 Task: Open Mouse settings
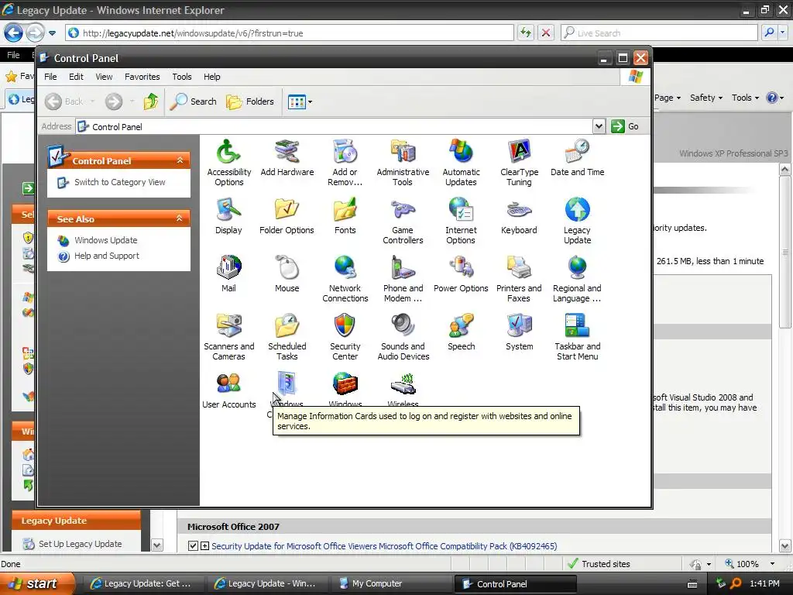click(x=287, y=274)
